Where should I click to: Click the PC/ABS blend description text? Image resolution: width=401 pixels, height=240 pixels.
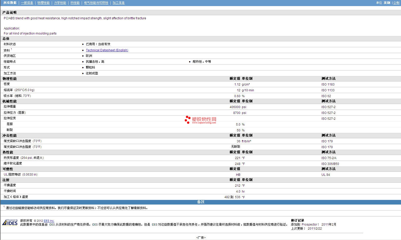75,18
